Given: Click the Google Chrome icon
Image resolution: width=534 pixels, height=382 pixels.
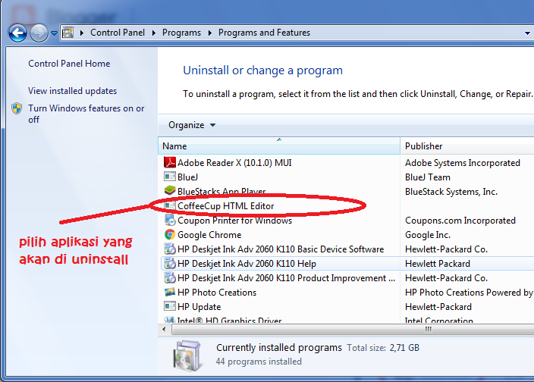Looking at the screenshot, I should (170, 235).
